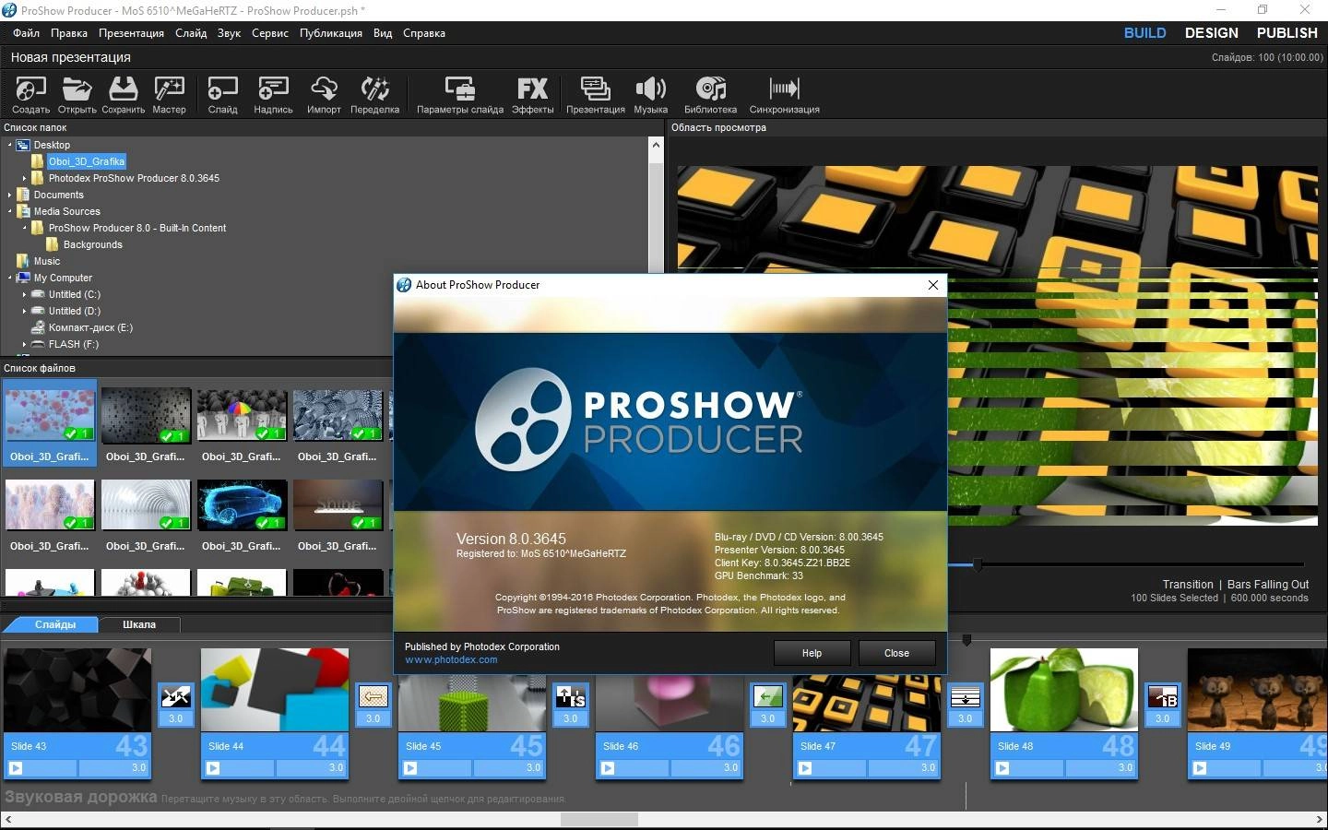The height and width of the screenshot is (830, 1328).
Task: Expand the Untitled (D:) drive
Action: click(x=25, y=311)
